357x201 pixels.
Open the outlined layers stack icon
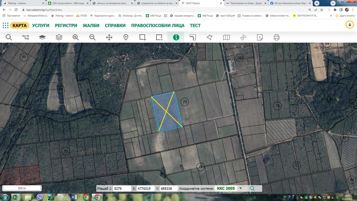coord(59,37)
